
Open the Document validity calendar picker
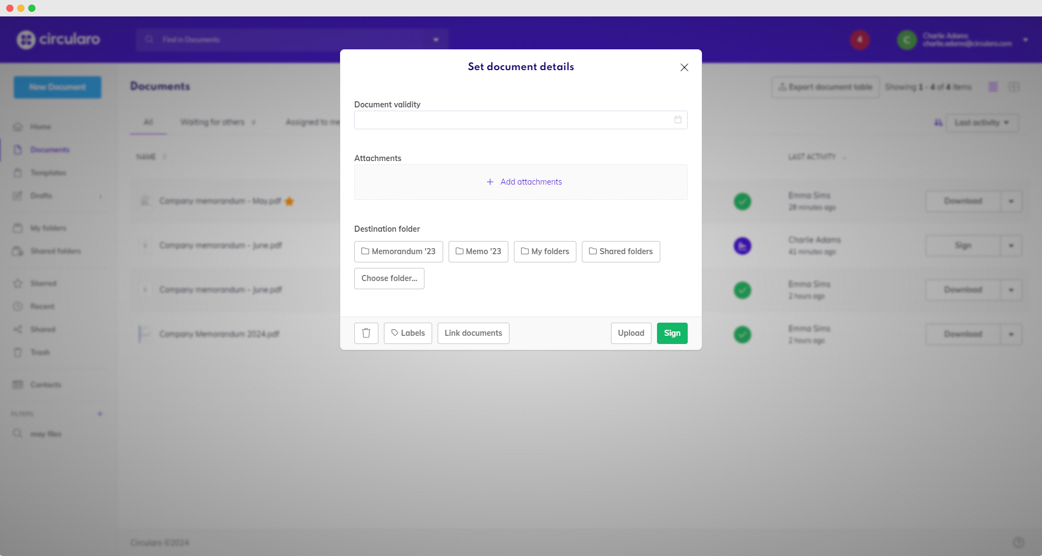point(678,120)
